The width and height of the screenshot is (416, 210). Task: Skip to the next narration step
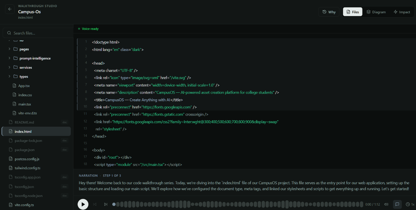point(106,204)
